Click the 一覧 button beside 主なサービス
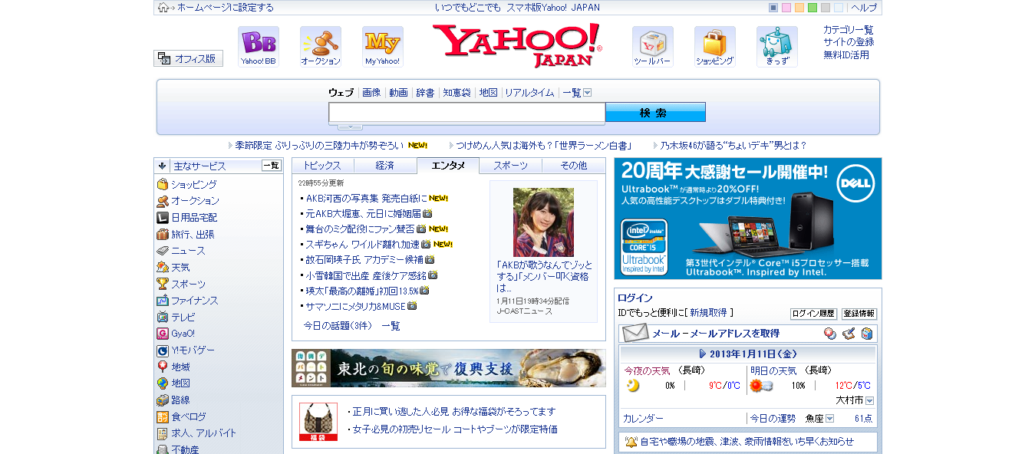Screen dimensions: 1035x454 pyautogui.click(x=272, y=166)
